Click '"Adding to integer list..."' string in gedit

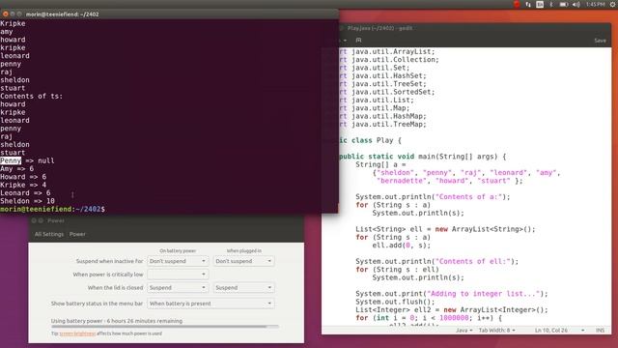pos(484,294)
